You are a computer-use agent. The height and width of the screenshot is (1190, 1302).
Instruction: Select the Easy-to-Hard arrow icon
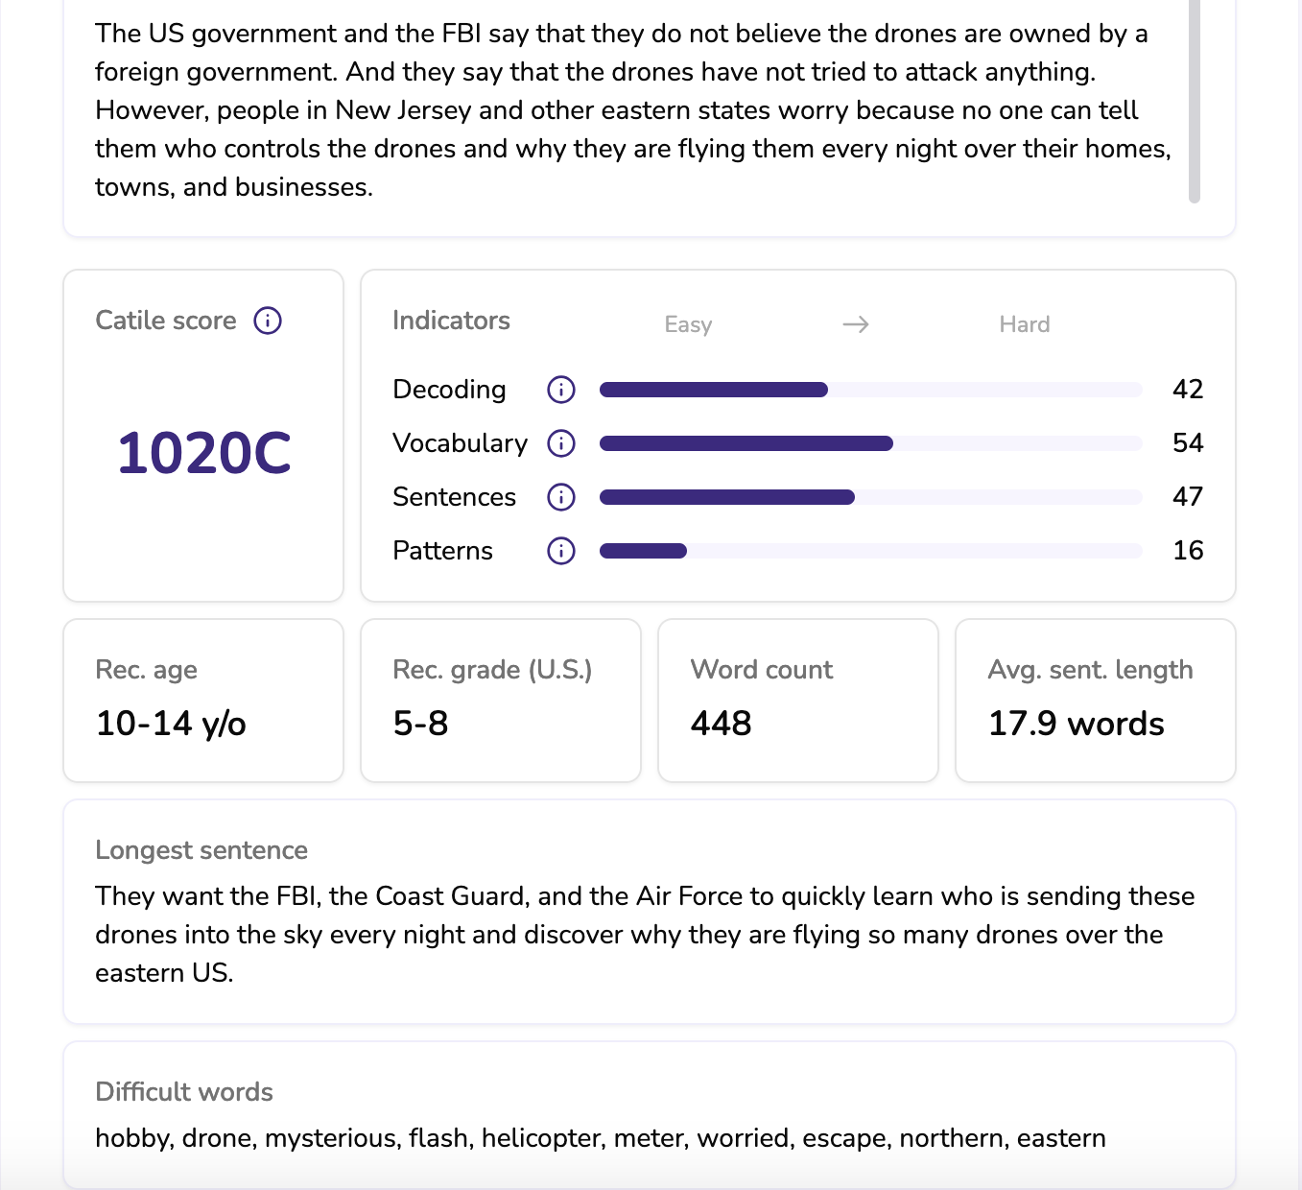pyautogui.click(x=855, y=324)
